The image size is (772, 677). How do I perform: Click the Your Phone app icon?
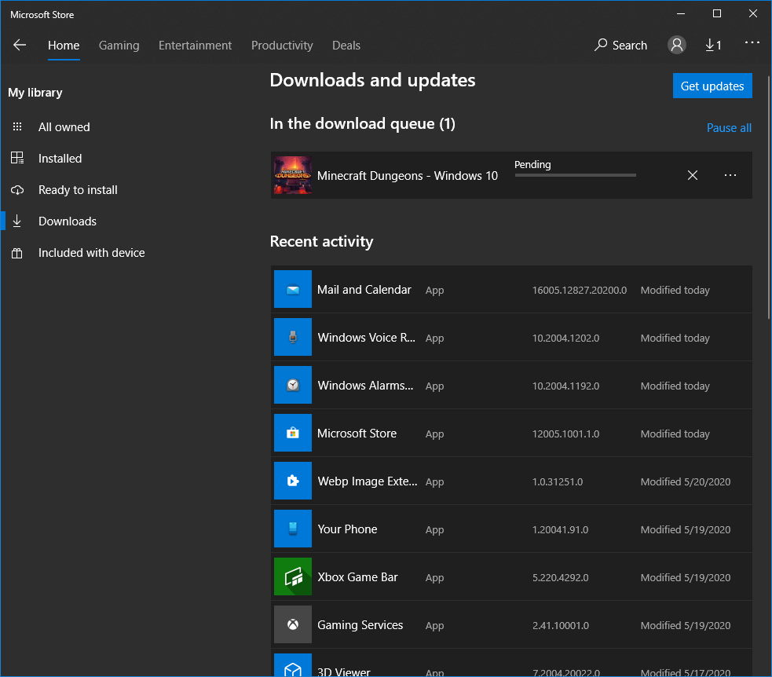pos(293,529)
